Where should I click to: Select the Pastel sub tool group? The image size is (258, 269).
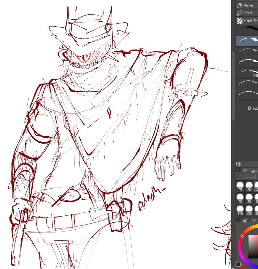[247, 13]
